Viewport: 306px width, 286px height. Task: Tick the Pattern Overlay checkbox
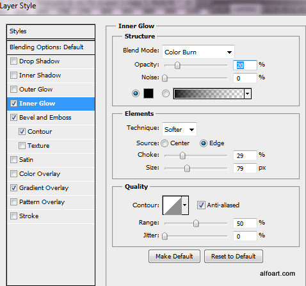(13, 202)
